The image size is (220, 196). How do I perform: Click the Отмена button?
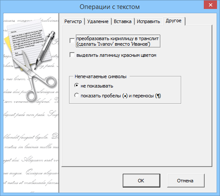tap(185, 181)
